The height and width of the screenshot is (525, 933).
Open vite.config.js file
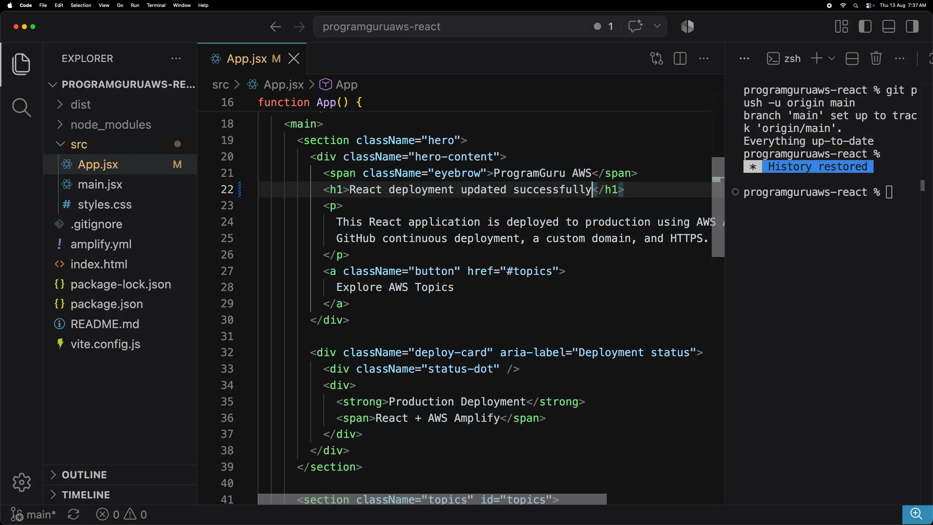[120, 344]
